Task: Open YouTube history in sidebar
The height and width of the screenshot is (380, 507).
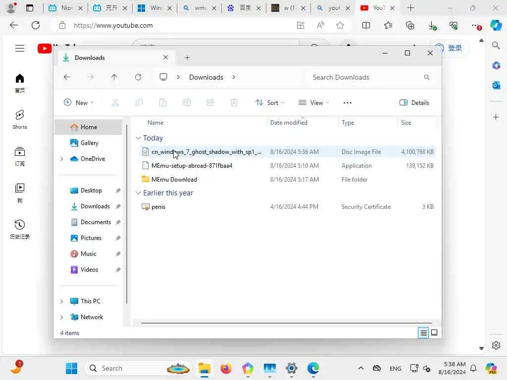Action: (20, 230)
